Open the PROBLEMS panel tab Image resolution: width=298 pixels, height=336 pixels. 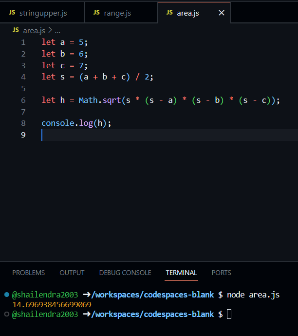[x=28, y=273]
